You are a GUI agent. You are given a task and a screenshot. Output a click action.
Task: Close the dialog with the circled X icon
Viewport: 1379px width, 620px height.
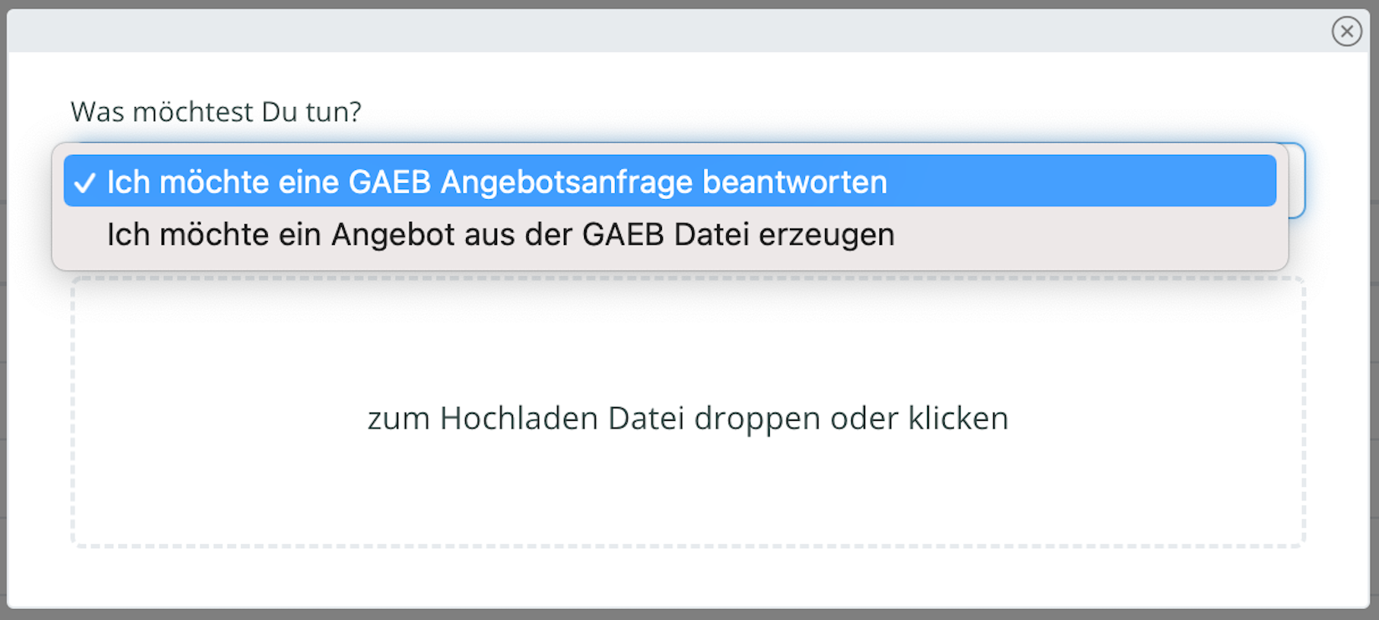click(x=1346, y=31)
